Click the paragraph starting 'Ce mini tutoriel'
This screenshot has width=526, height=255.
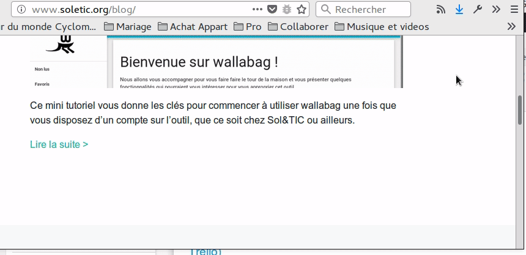pos(213,113)
